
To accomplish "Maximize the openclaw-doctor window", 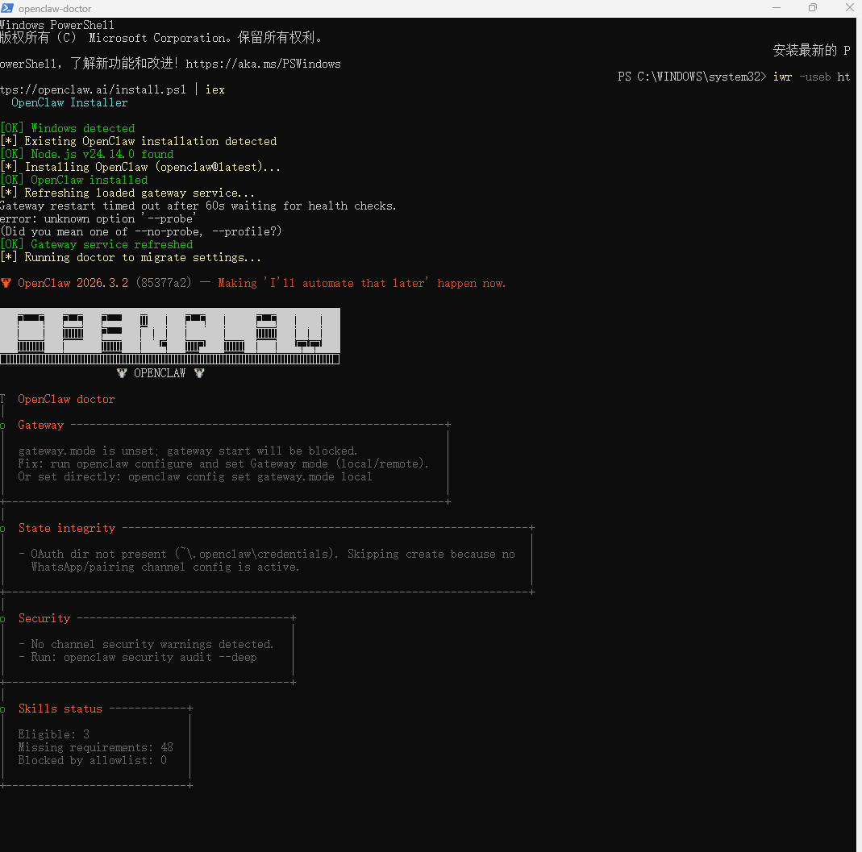I will pos(813,8).
